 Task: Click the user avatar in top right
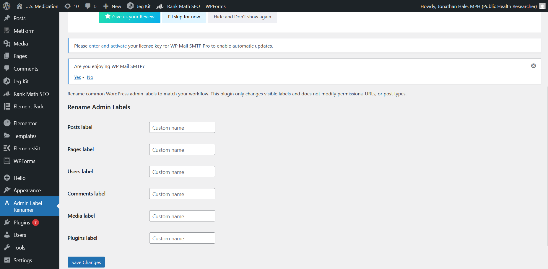coord(542,6)
